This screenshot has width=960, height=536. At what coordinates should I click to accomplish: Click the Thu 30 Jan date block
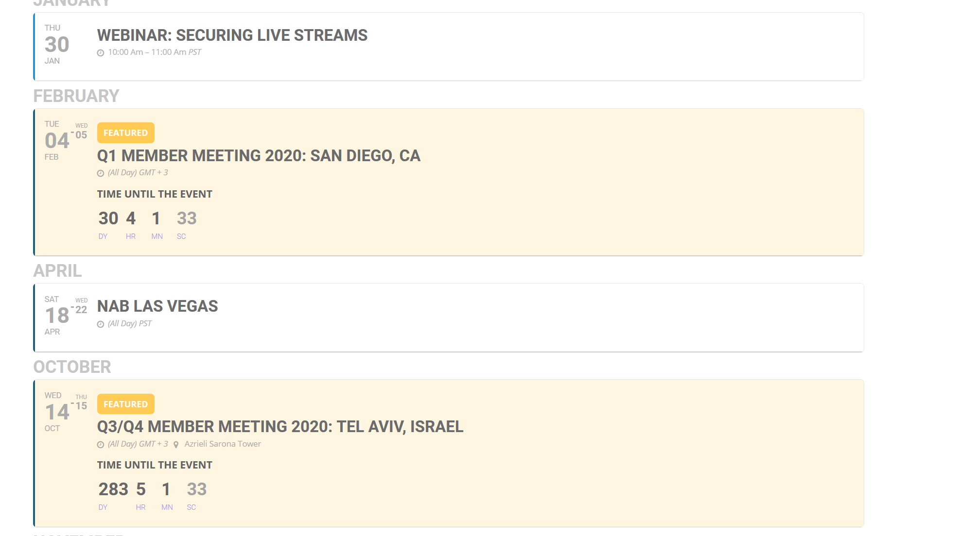click(x=57, y=45)
